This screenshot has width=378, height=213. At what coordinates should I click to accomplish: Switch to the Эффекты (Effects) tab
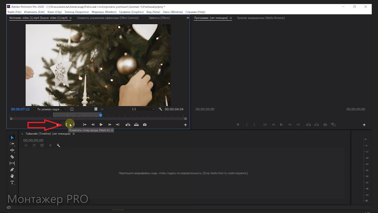pyautogui.click(x=159, y=18)
